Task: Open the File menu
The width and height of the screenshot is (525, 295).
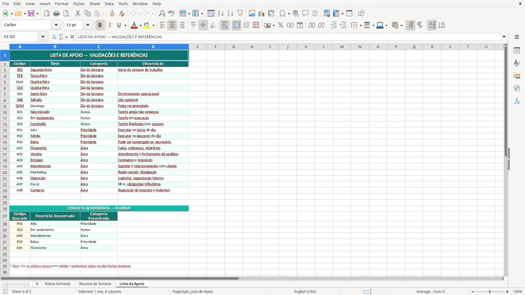Action: click(x=6, y=3)
